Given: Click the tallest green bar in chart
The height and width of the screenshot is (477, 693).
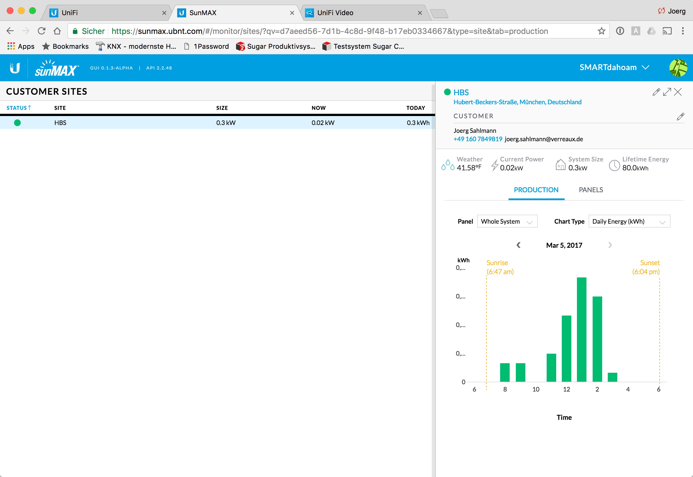Looking at the screenshot, I should (581, 330).
